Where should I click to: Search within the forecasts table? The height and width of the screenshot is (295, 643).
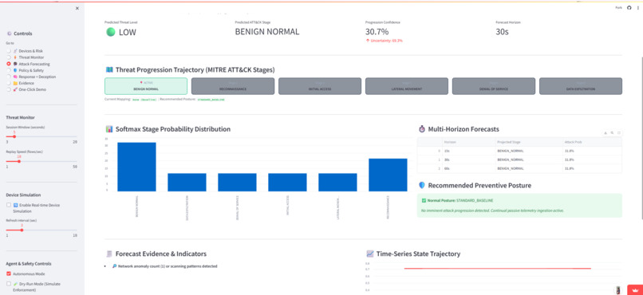pos(612,132)
